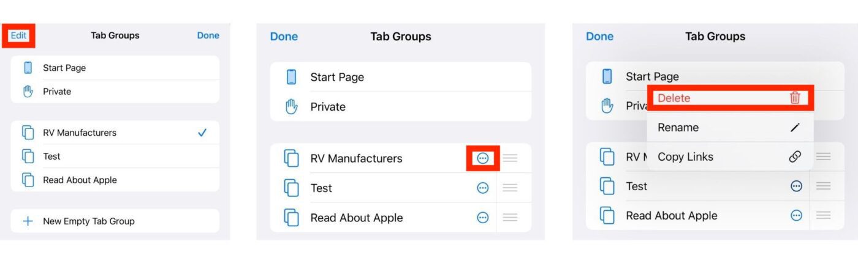Tap the Edit button
The image size is (858, 269).
point(18,35)
